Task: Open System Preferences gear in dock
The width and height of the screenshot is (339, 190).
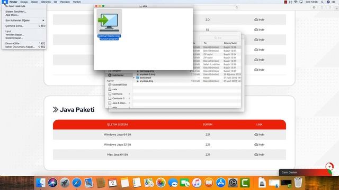Action: [233, 183]
